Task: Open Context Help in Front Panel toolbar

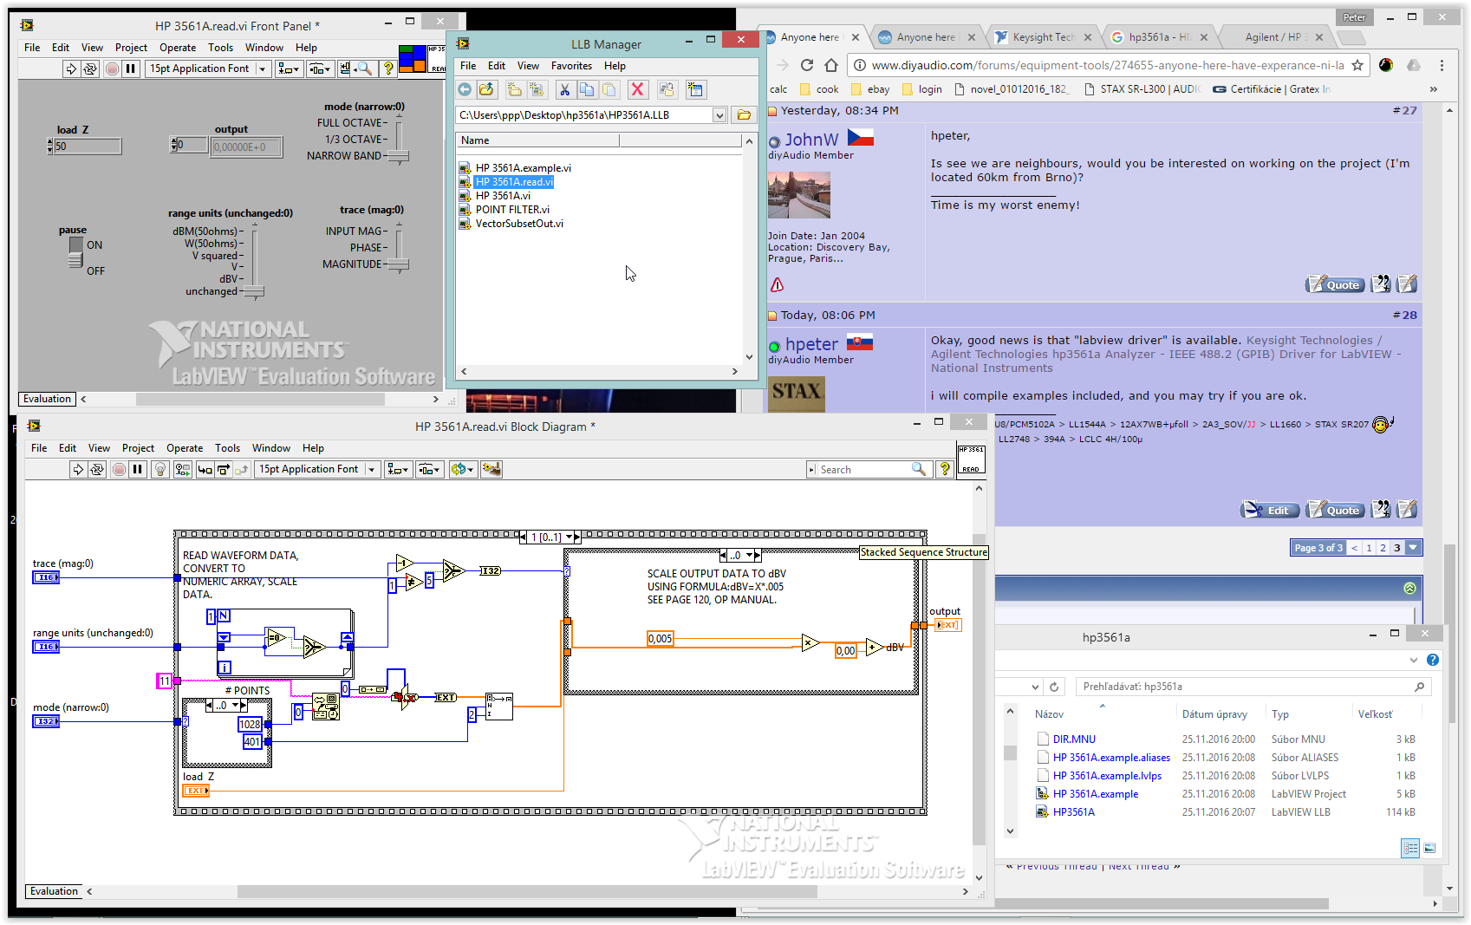Action: point(388,68)
